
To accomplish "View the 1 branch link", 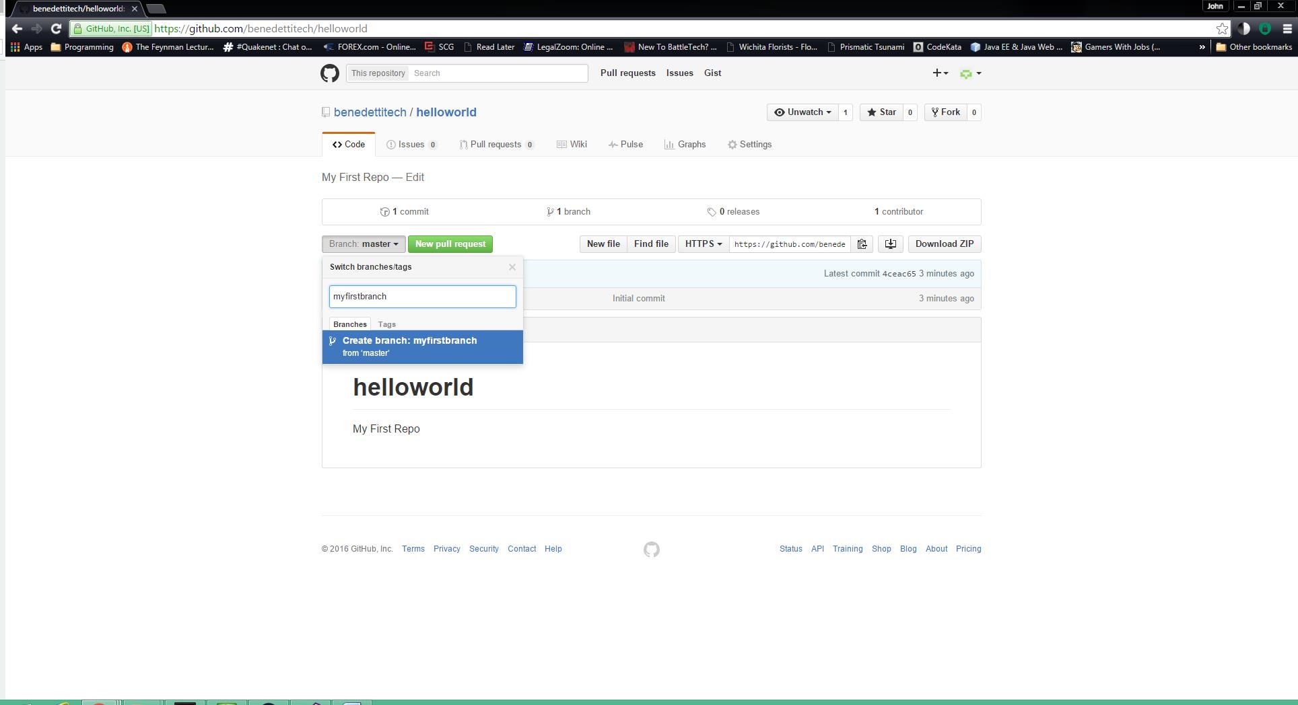I will click(569, 212).
